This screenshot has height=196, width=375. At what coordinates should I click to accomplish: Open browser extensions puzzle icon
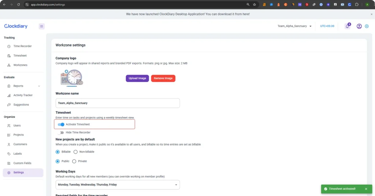357,4
